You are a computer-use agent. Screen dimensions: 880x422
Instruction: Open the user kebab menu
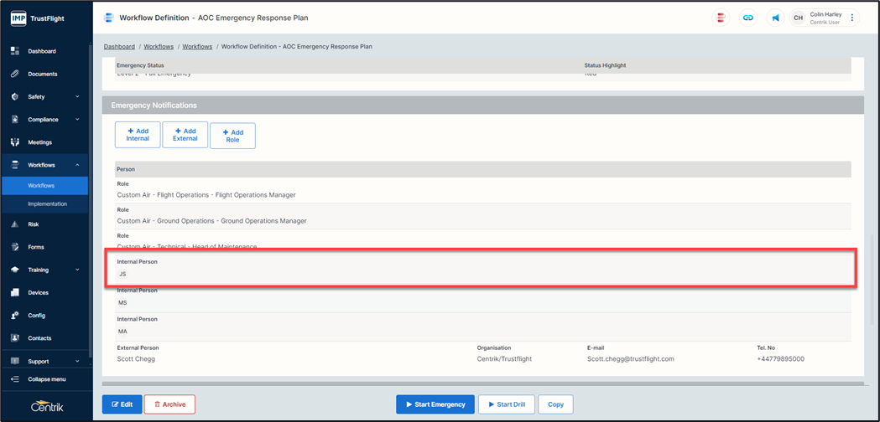point(852,18)
